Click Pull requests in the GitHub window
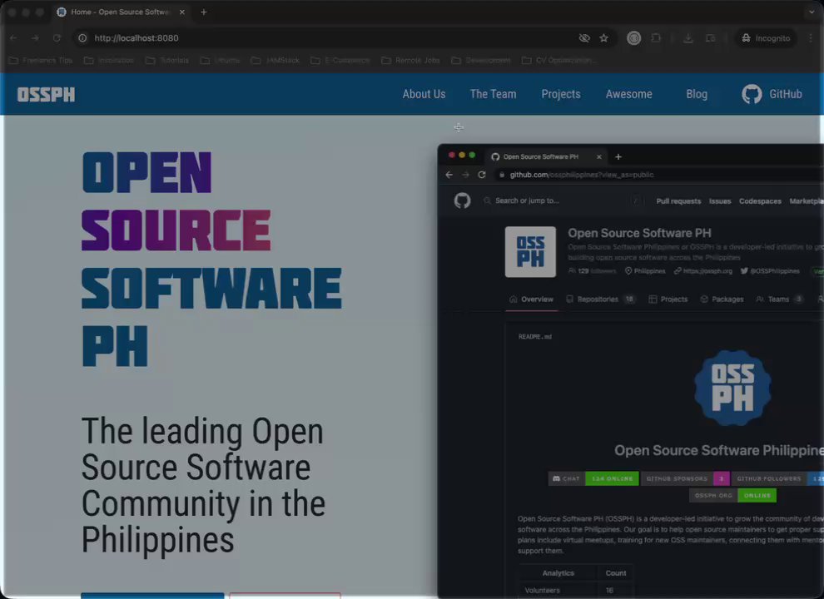Screen dimensions: 824x599 tap(678, 201)
